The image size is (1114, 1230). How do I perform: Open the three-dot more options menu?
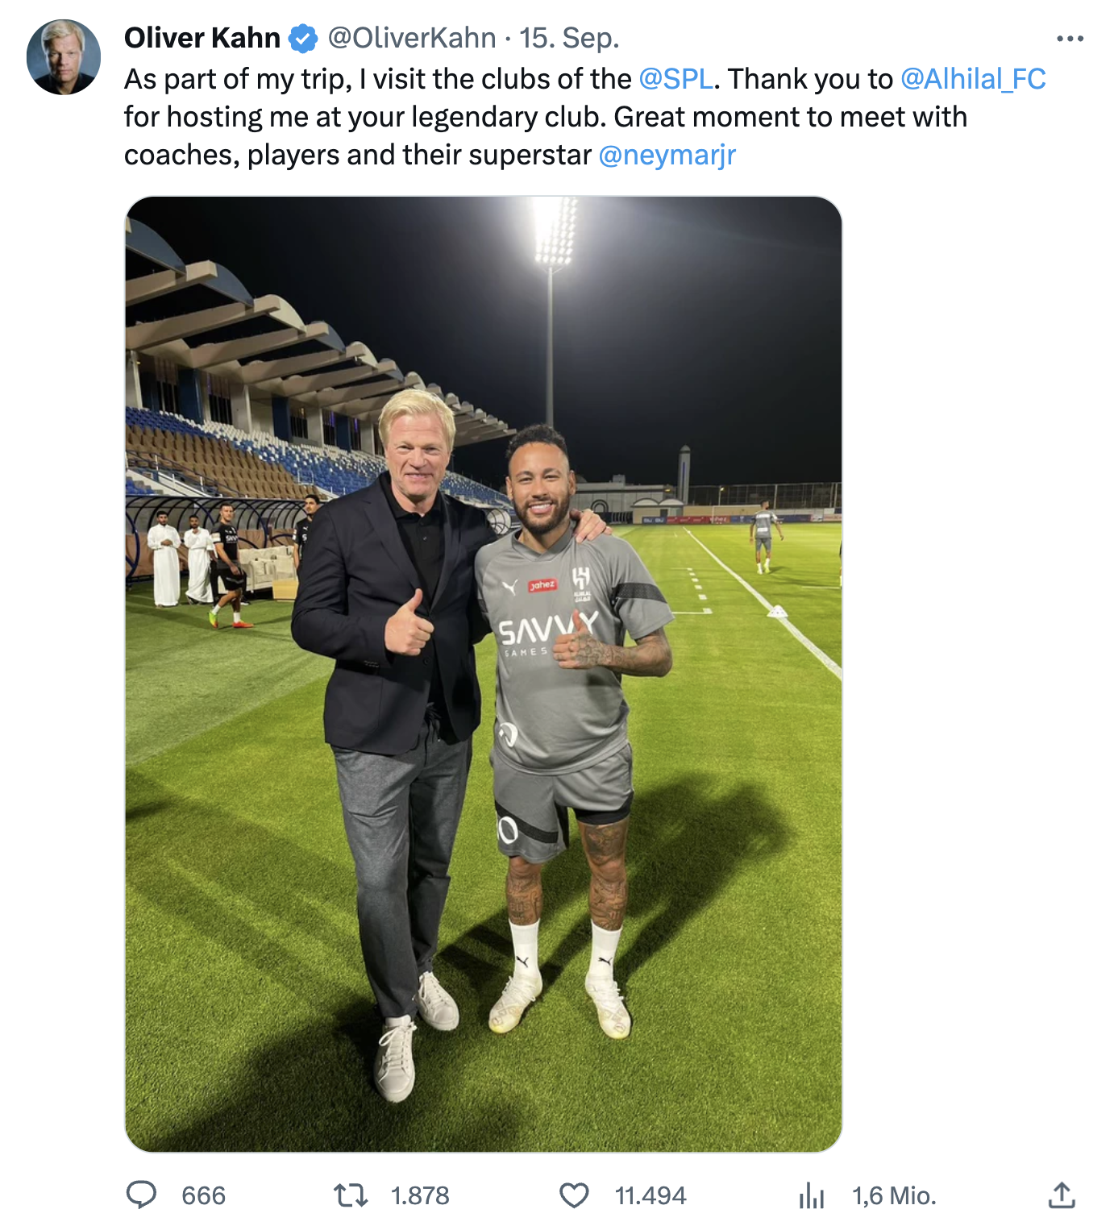pyautogui.click(x=1070, y=39)
